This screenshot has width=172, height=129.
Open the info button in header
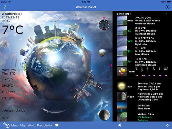[167, 7]
